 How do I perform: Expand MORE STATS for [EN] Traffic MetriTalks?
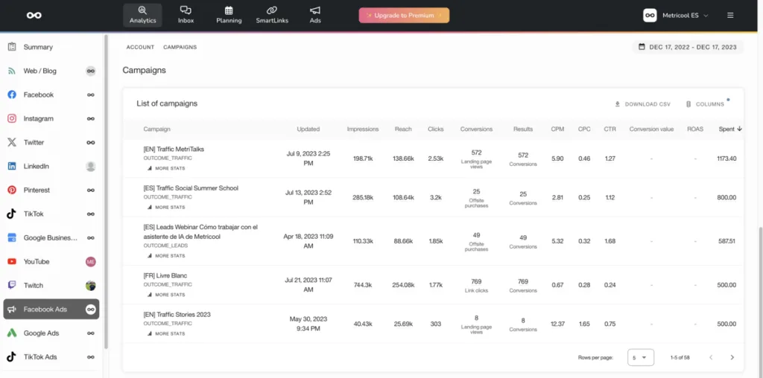[166, 168]
